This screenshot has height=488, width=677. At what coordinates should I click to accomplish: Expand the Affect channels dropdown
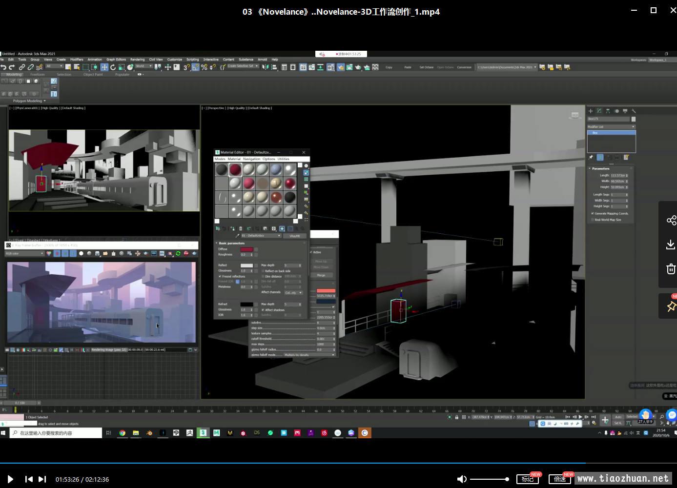pyautogui.click(x=293, y=292)
